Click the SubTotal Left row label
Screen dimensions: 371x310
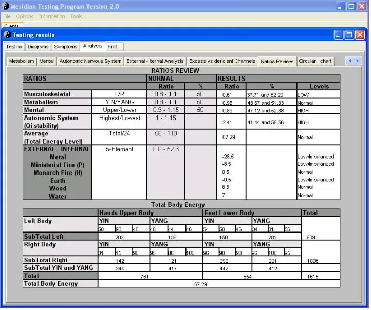pos(44,237)
